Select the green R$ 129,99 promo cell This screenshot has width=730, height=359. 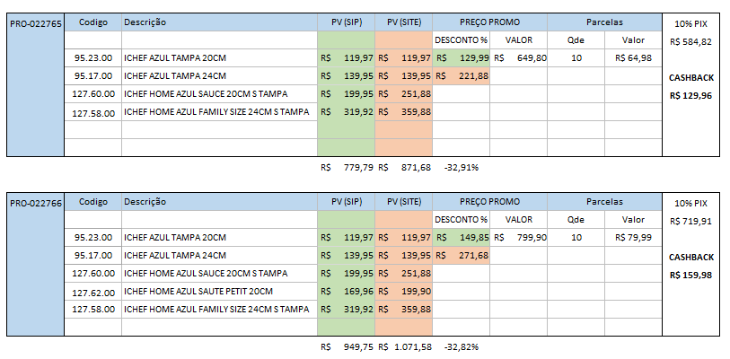click(x=461, y=58)
